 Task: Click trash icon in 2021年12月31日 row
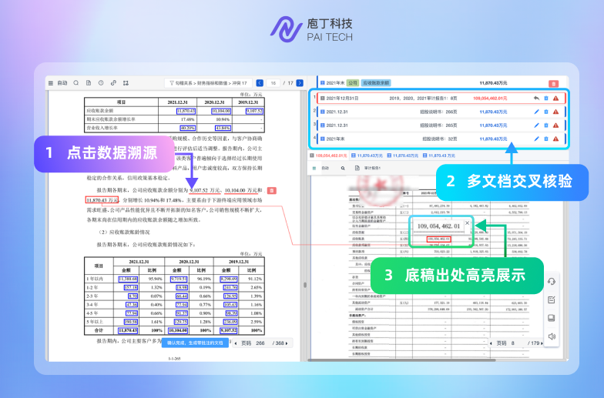(x=545, y=99)
